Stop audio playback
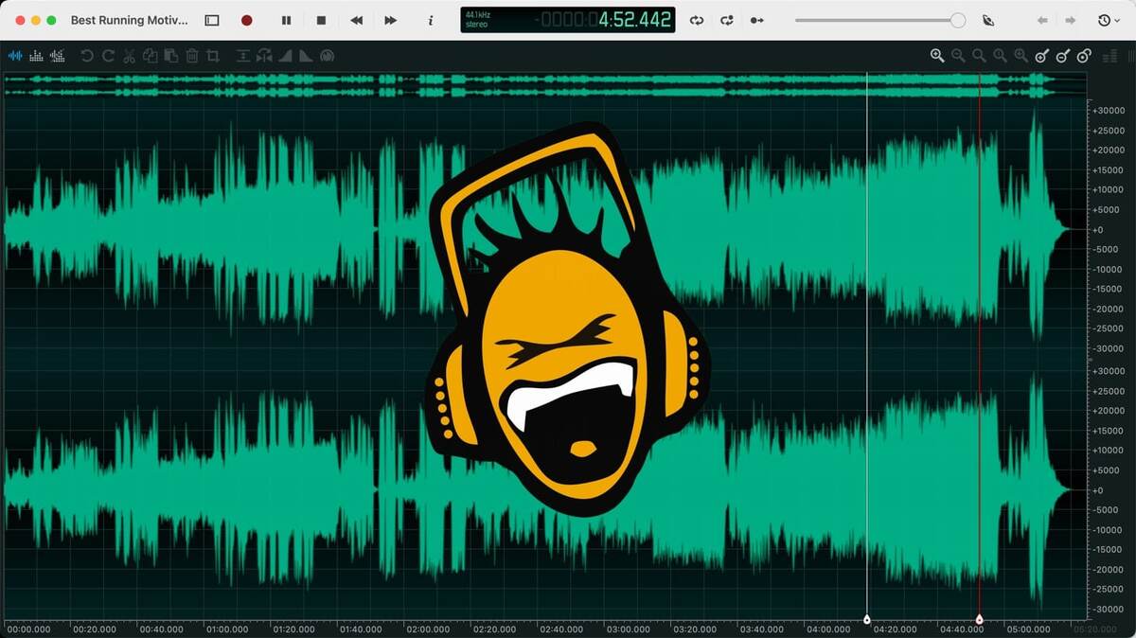This screenshot has width=1136, height=638. point(321,20)
